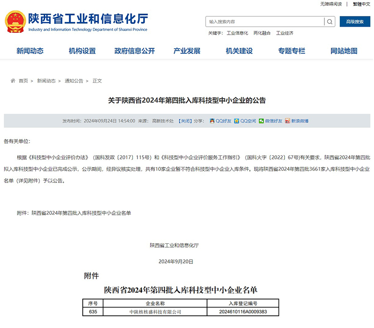The image size is (374, 328).
Task: Click the 高级搜索 button
Action: click(x=355, y=22)
